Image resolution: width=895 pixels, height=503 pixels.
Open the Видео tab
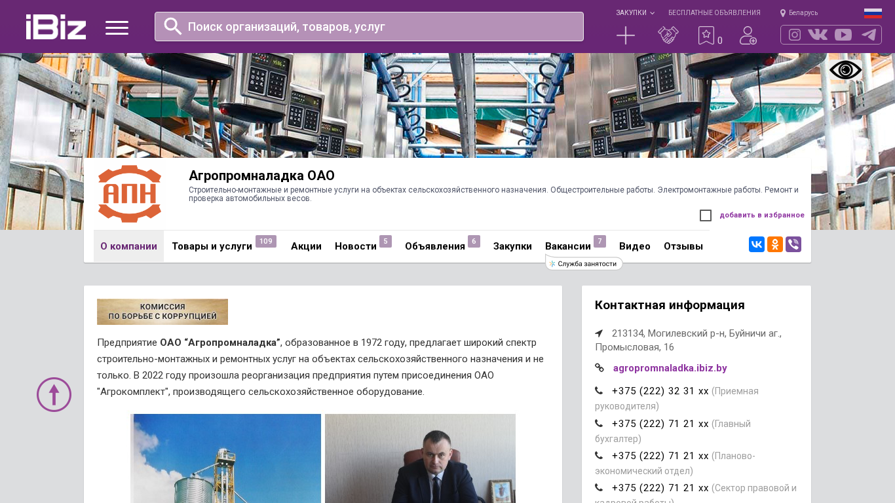pos(635,246)
